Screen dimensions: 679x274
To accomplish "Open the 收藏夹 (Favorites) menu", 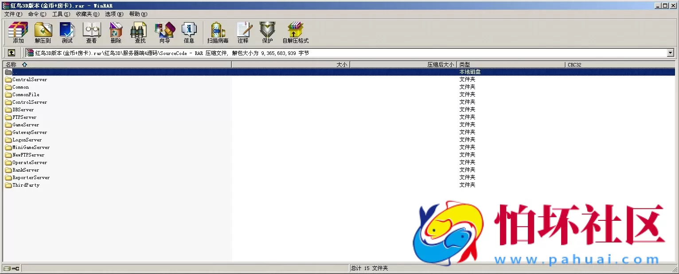I will (x=87, y=14).
